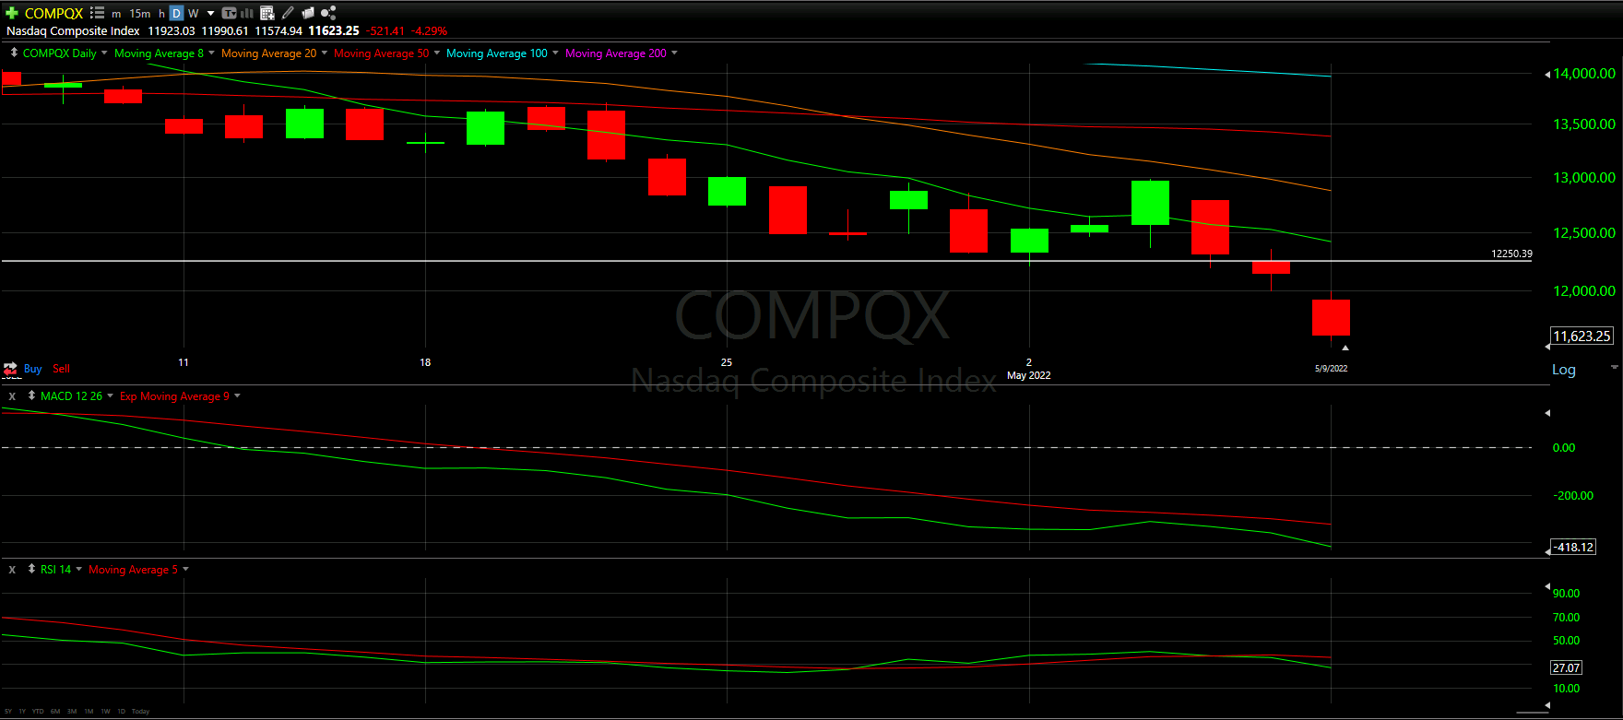Open the Moving Average 5 dropdown in RSI panel

point(185,569)
